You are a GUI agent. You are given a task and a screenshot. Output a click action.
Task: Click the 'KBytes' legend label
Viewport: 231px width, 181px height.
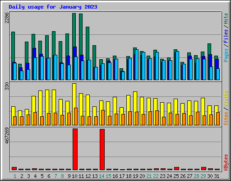(x=226, y=162)
